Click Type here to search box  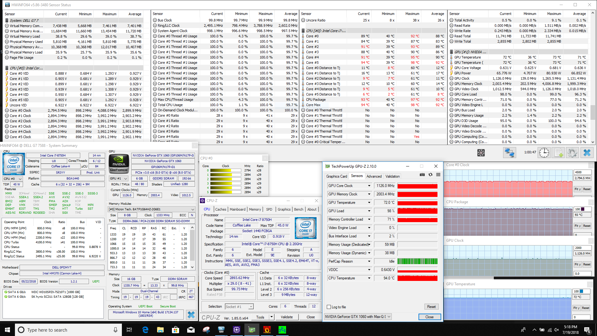tap(68, 330)
